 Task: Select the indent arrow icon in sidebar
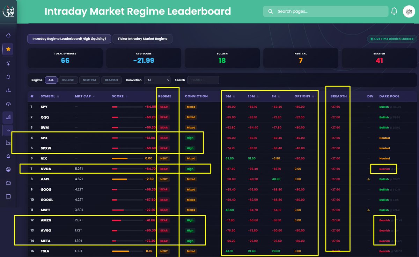8,130
